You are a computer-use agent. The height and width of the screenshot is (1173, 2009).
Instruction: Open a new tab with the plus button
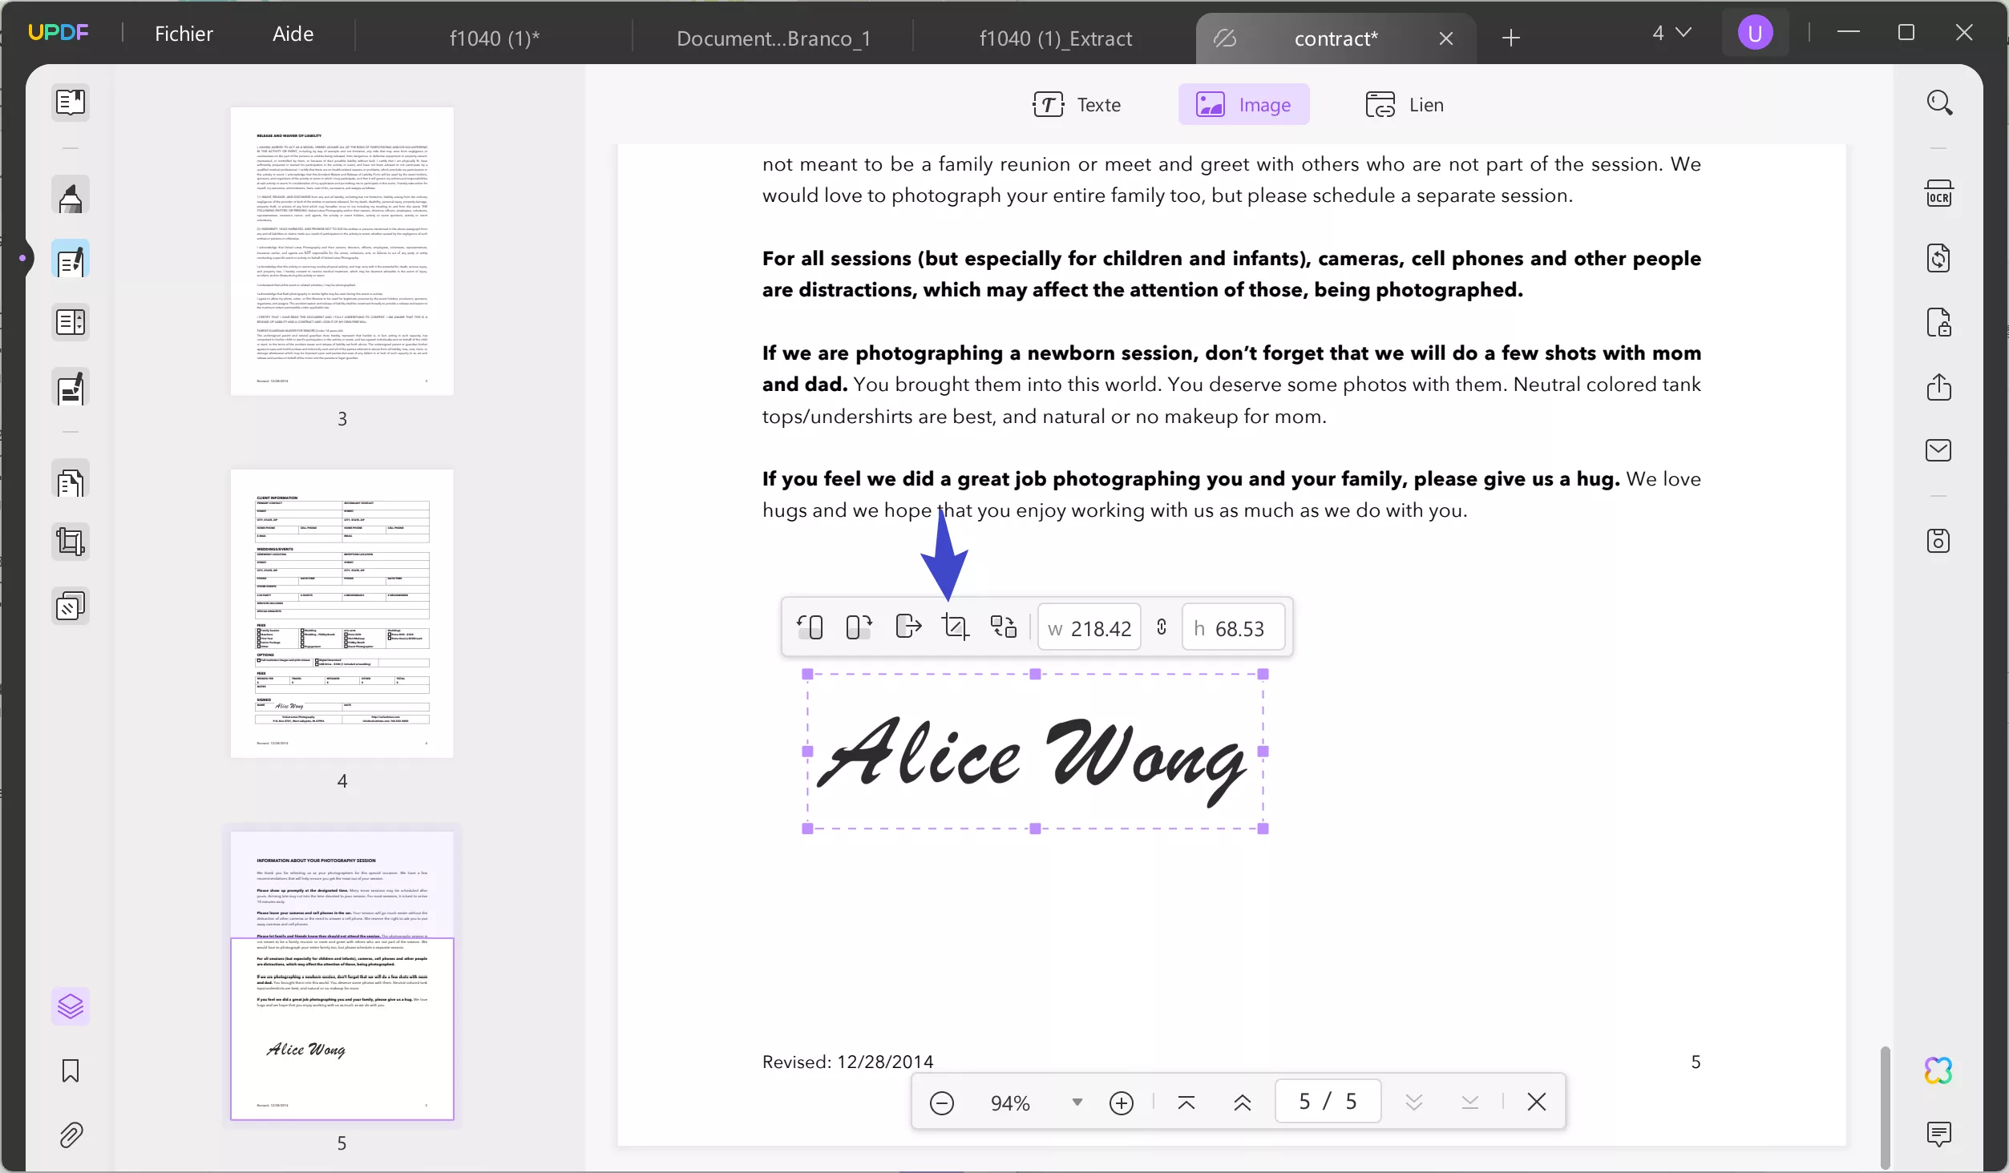[1510, 38]
